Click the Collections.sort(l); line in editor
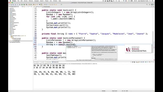163x92 pixels. [57, 25]
